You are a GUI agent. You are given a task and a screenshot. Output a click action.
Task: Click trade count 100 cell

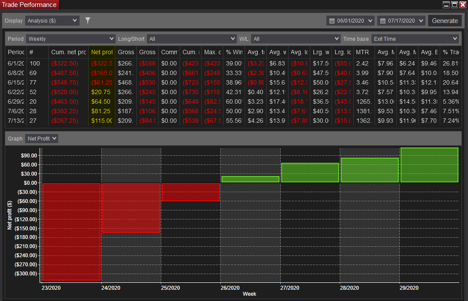tap(38, 63)
